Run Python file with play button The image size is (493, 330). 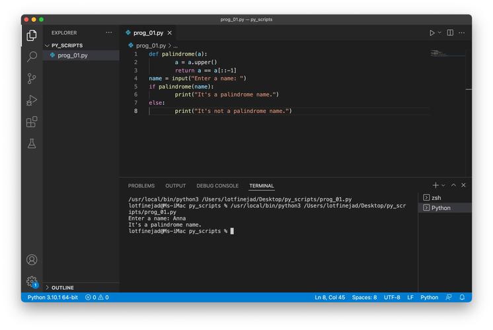[x=432, y=32]
